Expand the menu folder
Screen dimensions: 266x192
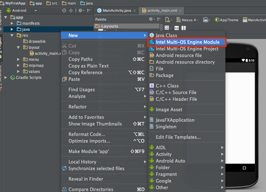pyautogui.click(x=18, y=59)
